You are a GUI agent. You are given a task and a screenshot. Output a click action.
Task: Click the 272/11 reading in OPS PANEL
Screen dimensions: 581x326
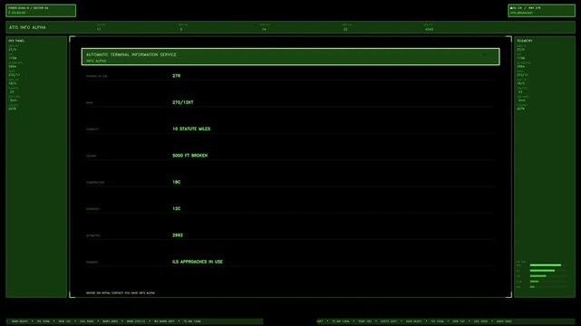[x=15, y=75]
